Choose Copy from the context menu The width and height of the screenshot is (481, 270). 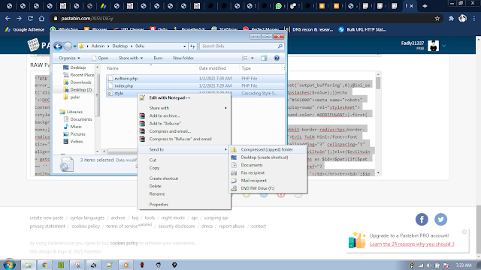pyautogui.click(x=184, y=168)
